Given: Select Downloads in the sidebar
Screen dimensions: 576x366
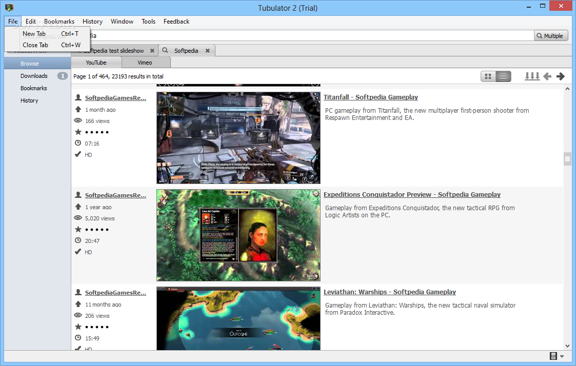Looking at the screenshot, I should point(37,76).
